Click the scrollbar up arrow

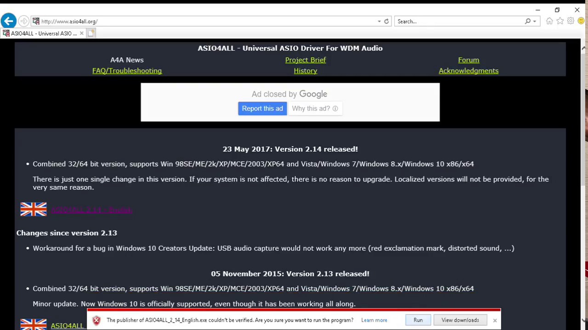[584, 48]
